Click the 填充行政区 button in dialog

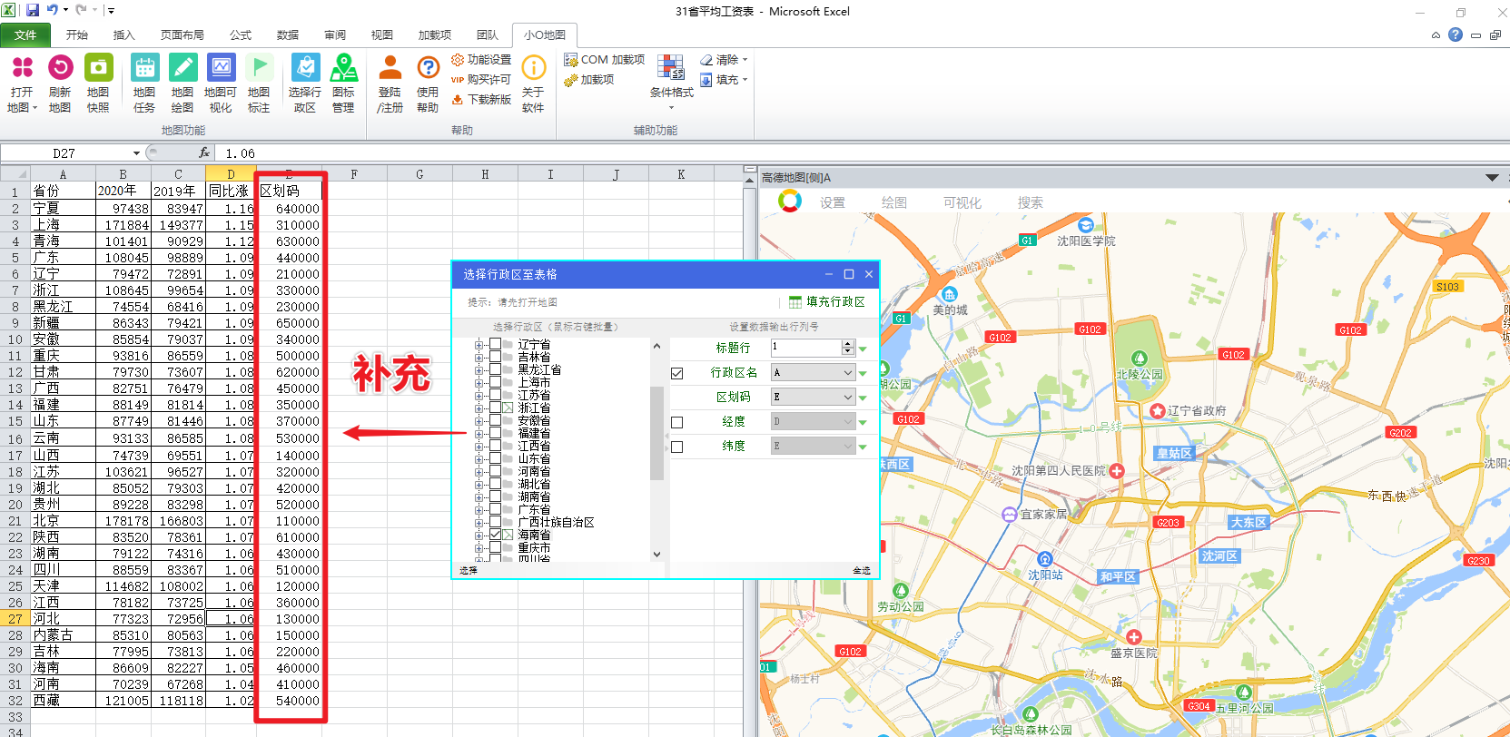coord(827,301)
